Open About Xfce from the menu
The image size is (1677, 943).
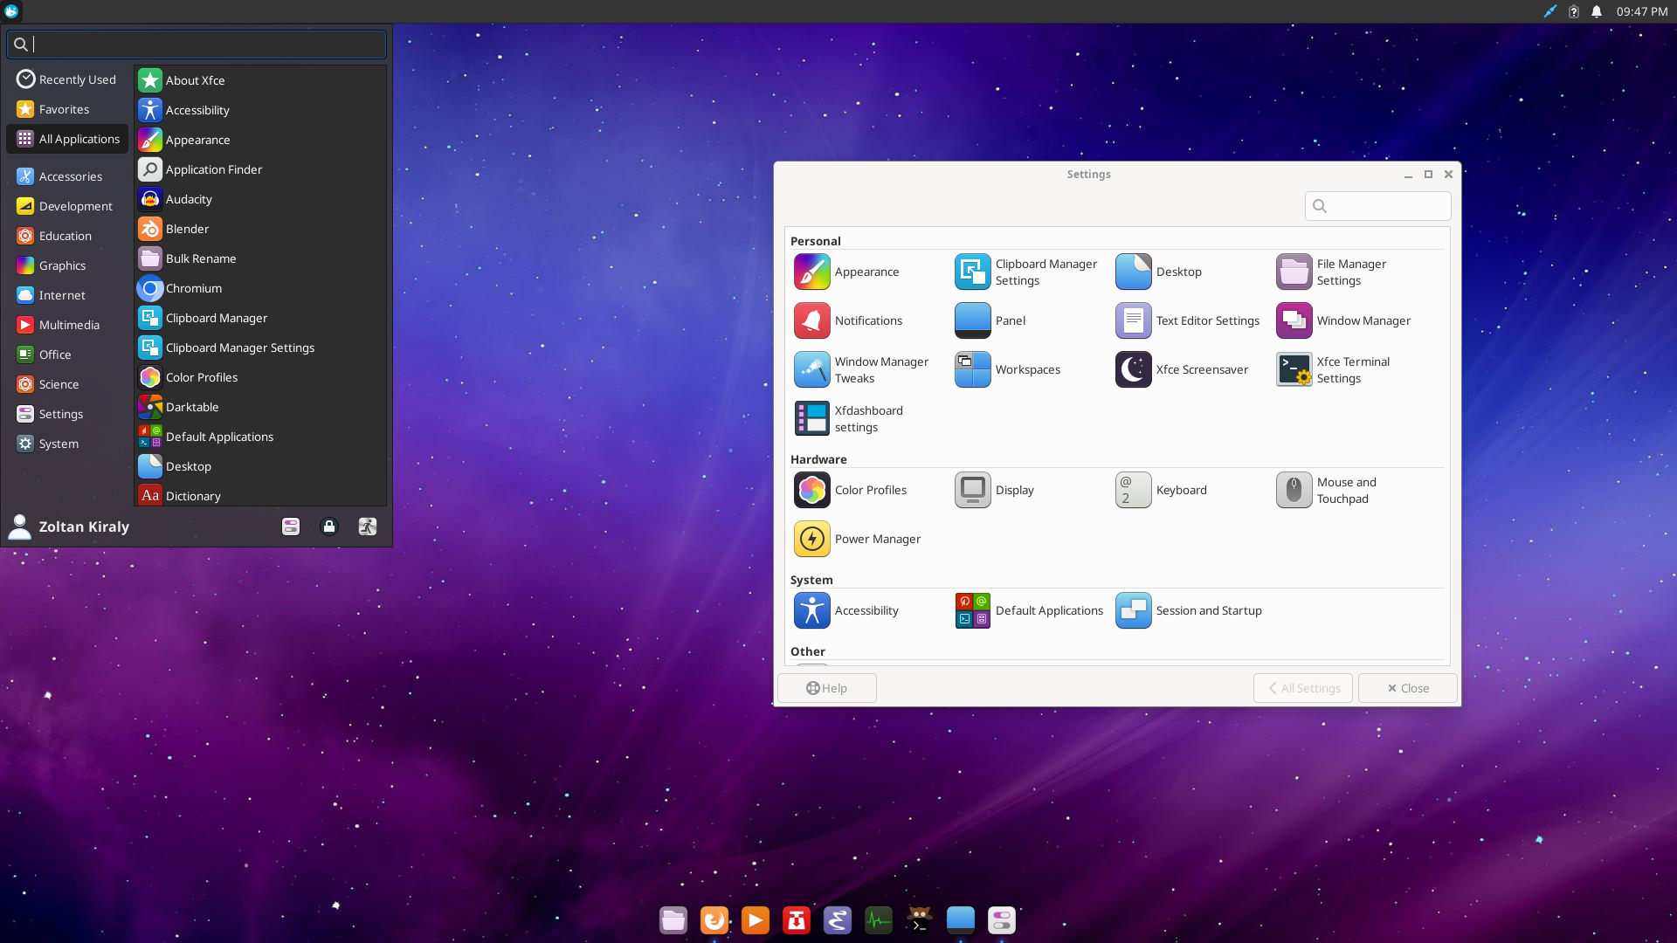pyautogui.click(x=260, y=80)
